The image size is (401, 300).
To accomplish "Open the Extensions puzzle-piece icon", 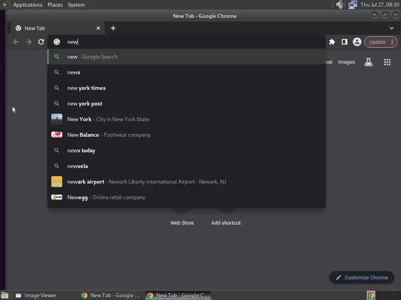I will point(332,42).
